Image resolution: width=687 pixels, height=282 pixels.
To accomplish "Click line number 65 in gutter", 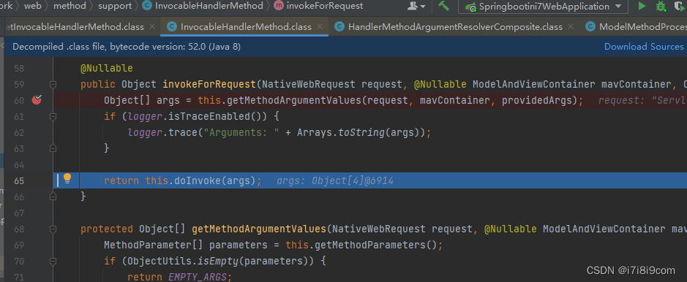I will (x=19, y=181).
